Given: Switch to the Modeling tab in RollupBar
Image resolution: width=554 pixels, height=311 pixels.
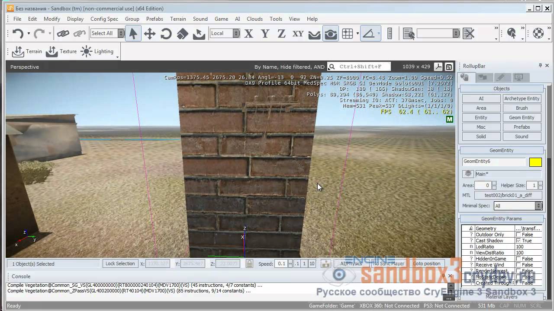Looking at the screenshot, I should pyautogui.click(x=501, y=78).
